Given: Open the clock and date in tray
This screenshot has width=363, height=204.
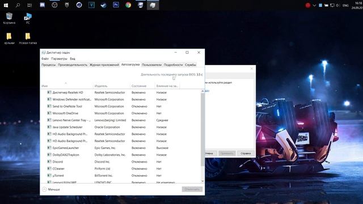Looking at the screenshot, I should (x=357, y=5).
